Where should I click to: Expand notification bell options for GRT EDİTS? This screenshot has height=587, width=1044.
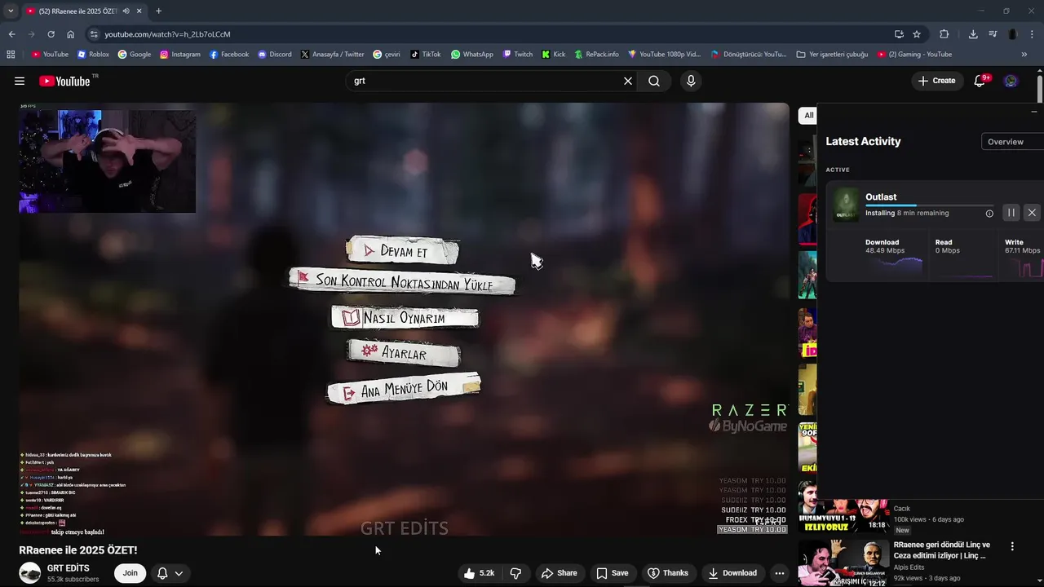point(179,573)
